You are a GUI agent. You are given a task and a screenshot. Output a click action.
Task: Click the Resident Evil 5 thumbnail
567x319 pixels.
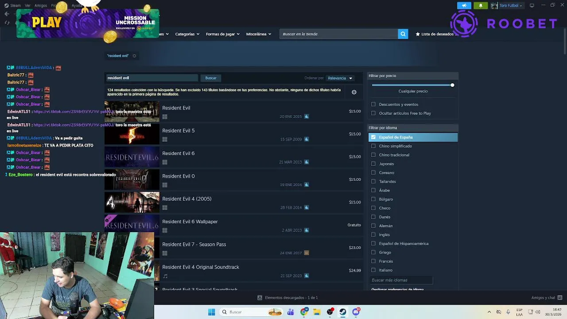coord(132,134)
